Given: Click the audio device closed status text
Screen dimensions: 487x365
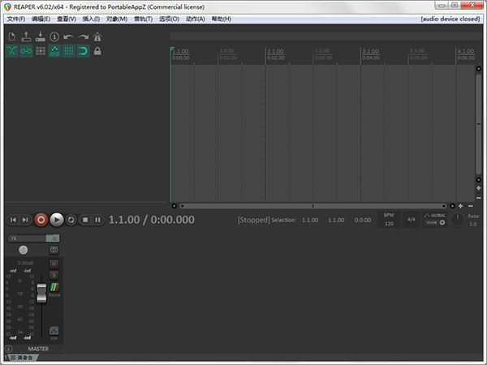Looking at the screenshot, I should [450, 19].
